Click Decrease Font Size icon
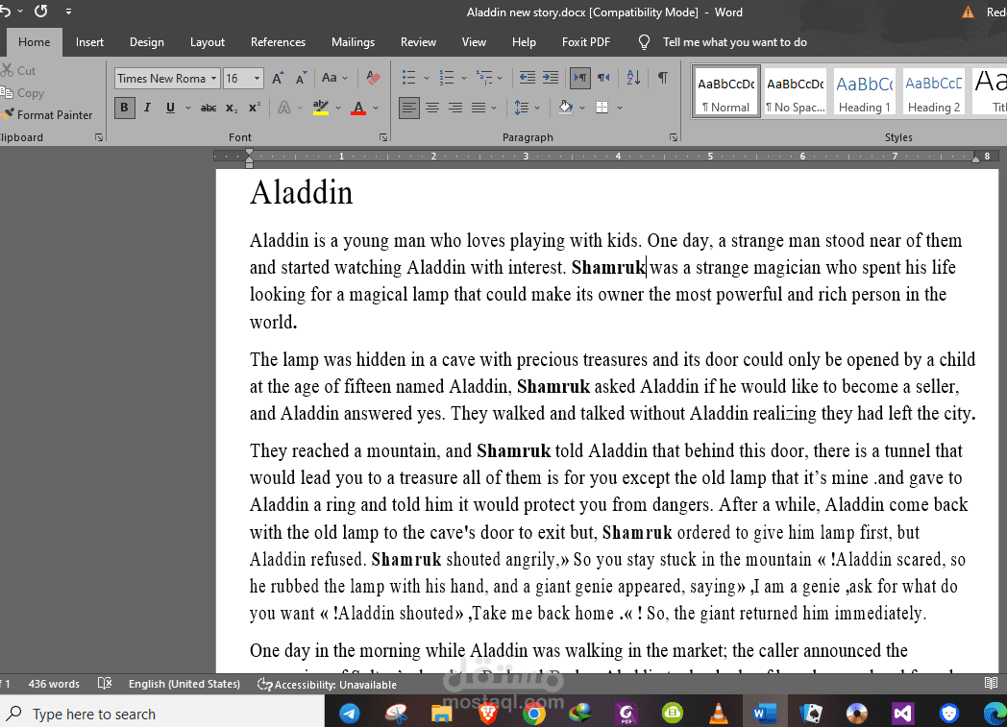The height and width of the screenshot is (727, 1007). coord(301,79)
